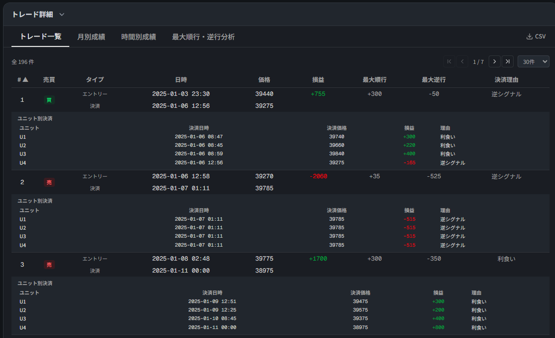Screen dimensions: 555x338
Task: Click the 価格 column header
Action: point(264,80)
